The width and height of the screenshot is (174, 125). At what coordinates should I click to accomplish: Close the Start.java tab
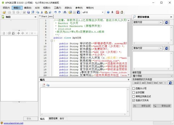coord(40,16)
